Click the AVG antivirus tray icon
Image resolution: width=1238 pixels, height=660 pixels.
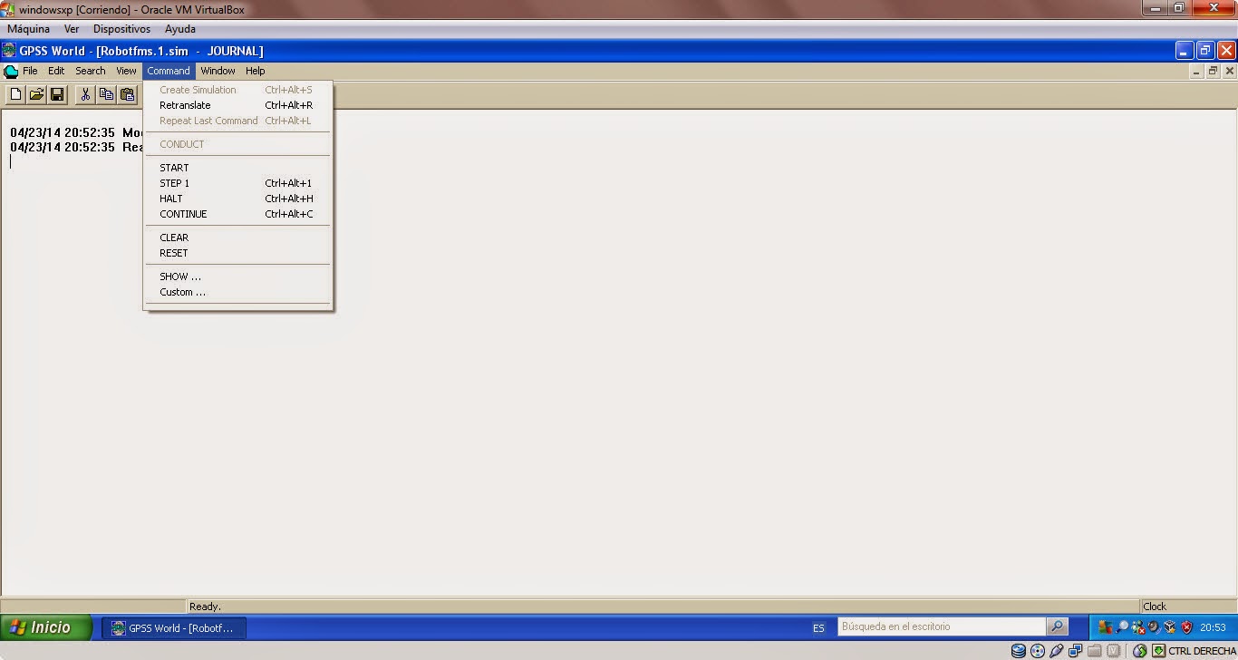pos(1106,627)
